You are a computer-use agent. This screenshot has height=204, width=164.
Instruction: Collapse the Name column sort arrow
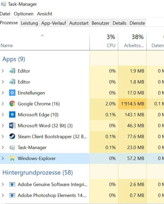coord(43,36)
